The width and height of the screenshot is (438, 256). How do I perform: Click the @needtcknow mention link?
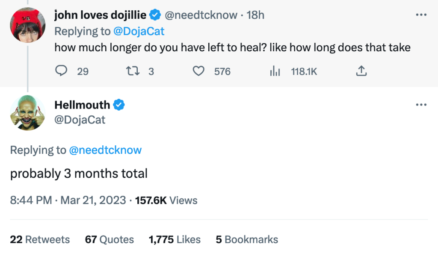105,150
